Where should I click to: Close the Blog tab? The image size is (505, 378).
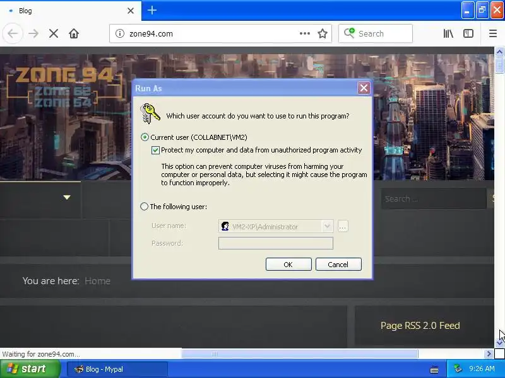click(131, 11)
